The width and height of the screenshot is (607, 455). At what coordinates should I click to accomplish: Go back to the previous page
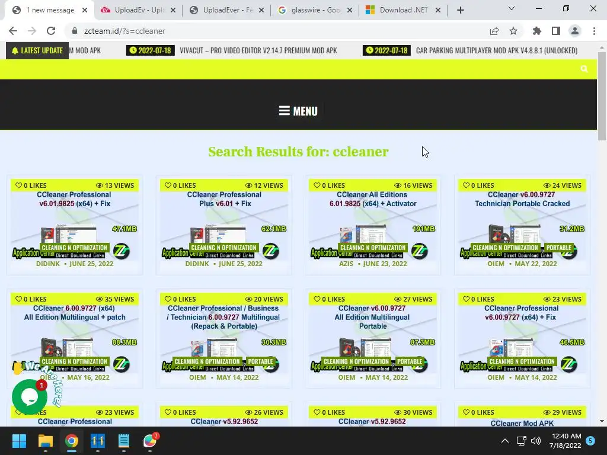click(13, 31)
